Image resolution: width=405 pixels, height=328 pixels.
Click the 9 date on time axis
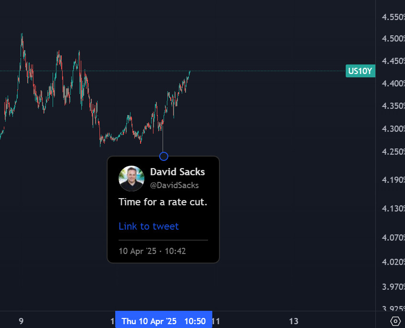tap(21, 321)
